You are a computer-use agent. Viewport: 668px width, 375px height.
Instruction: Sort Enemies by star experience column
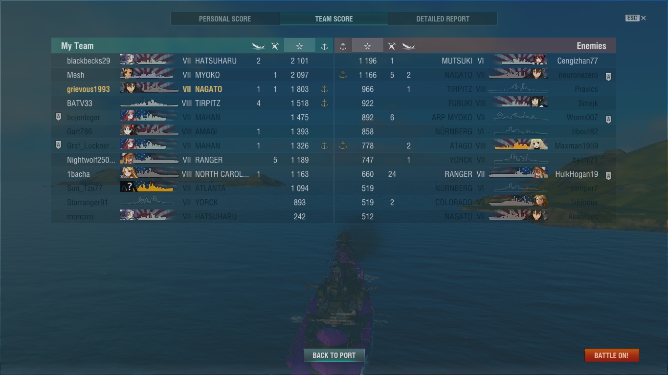367,46
